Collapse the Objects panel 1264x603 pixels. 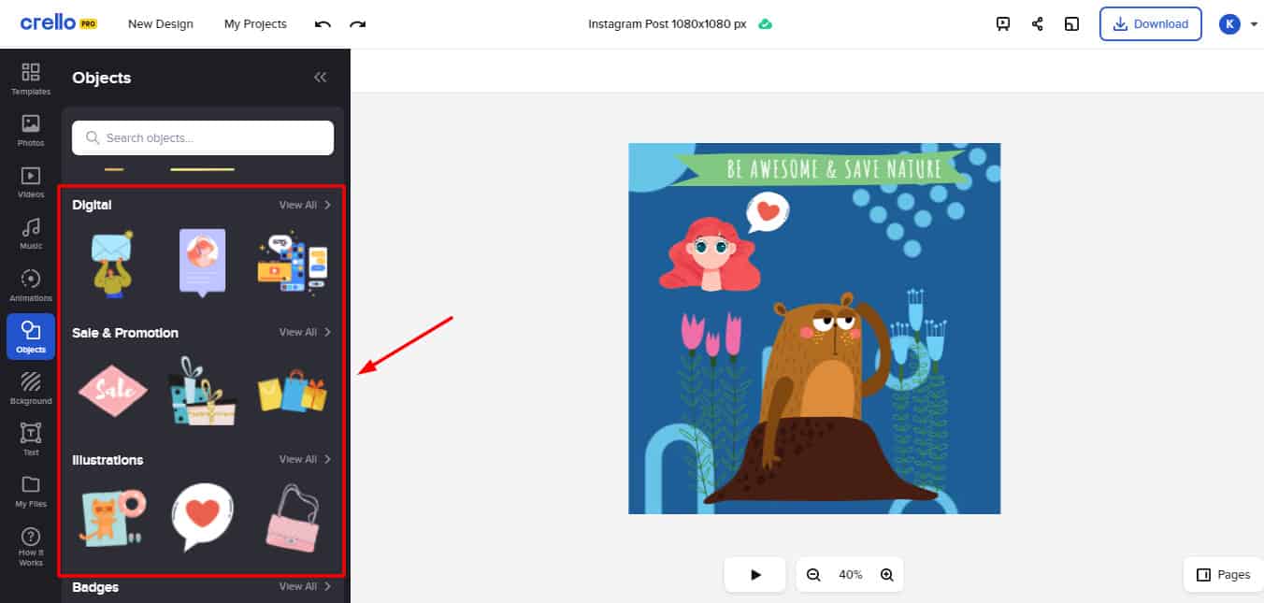[x=320, y=78]
